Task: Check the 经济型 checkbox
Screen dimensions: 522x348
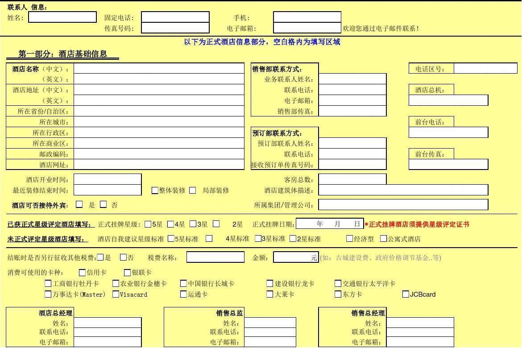Action: point(349,238)
